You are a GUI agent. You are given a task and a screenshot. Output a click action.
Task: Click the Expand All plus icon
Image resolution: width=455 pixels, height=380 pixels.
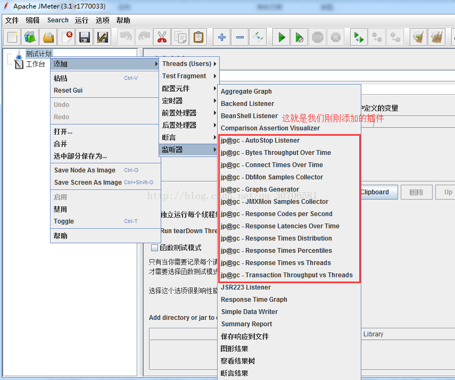pyautogui.click(x=222, y=37)
